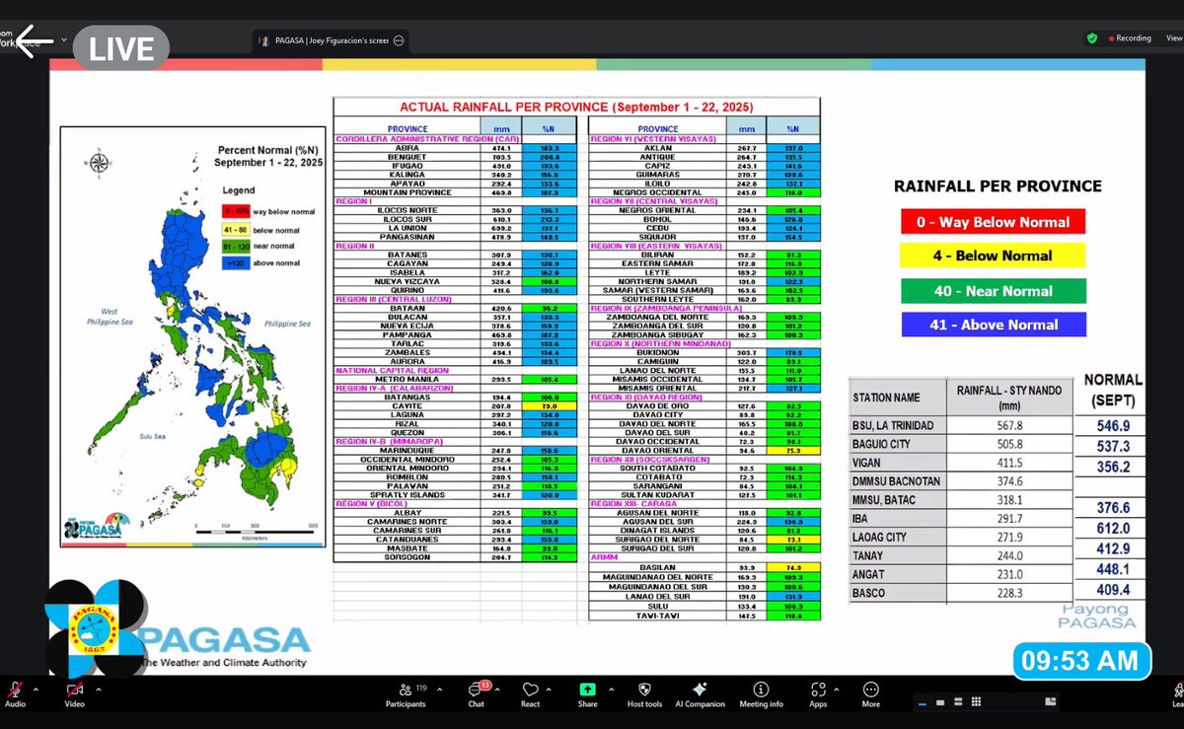This screenshot has height=729, width=1184.
Task: Click 'BASILAN' province row
Action: click(x=704, y=566)
